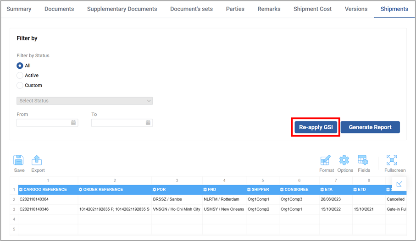Open the Versions tab
The height and width of the screenshot is (241, 416).
[356, 9]
